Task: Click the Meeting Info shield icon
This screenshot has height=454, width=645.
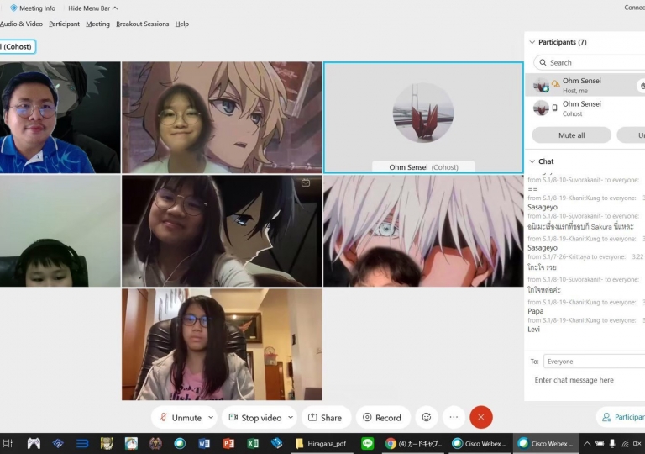Action: point(13,8)
